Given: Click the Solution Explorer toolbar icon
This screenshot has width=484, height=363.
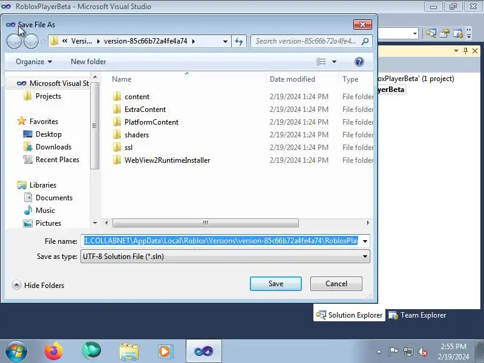Looking at the screenshot, I should tap(431, 33).
